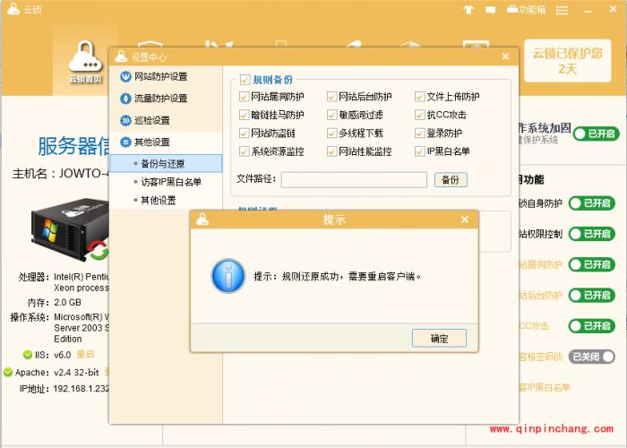Toggle 网站性能监控 checkbox
627x448 pixels.
(x=332, y=151)
